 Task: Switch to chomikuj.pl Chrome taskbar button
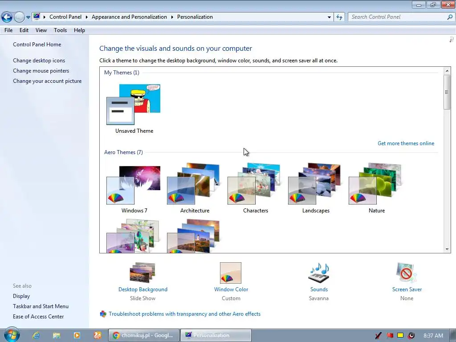click(144, 335)
